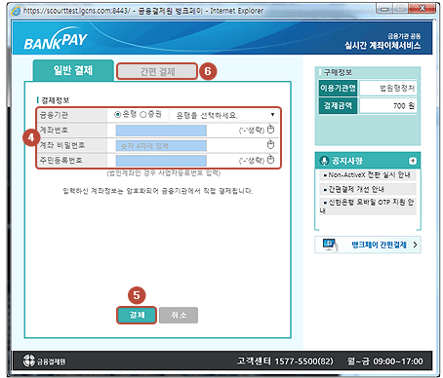Screen dimensions: 443x378
Task: Open the 은행을 선택하세요 dropdown
Action: (x=223, y=115)
